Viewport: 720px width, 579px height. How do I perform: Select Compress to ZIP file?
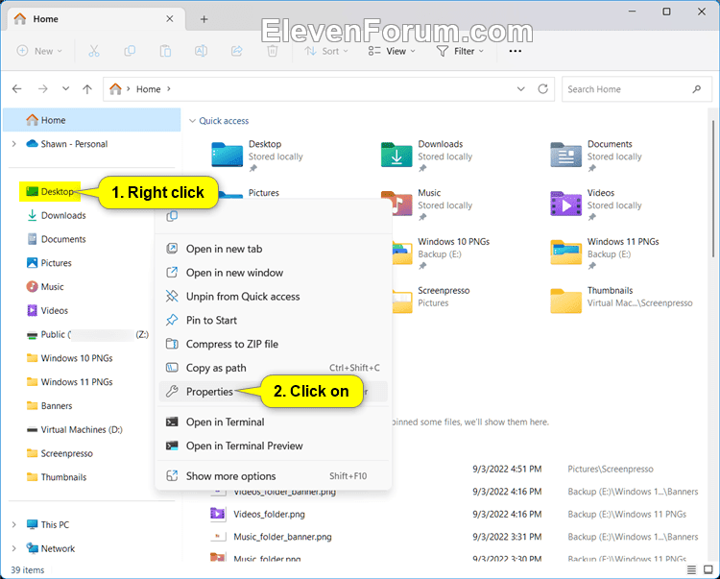pos(274,344)
